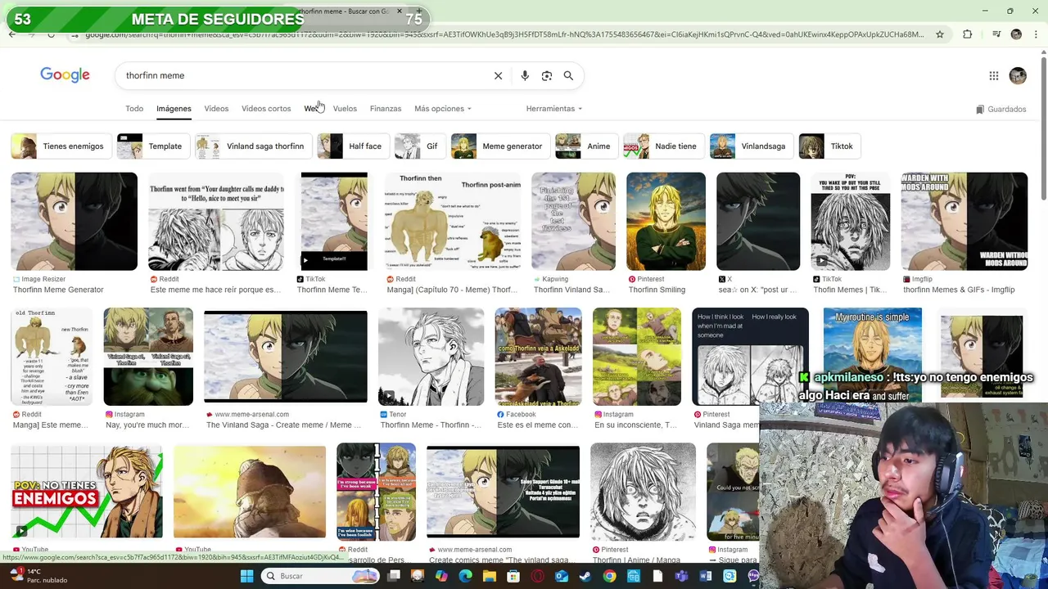Open Chrome profile avatar in toolbar
The height and width of the screenshot is (589, 1048).
point(1016,34)
